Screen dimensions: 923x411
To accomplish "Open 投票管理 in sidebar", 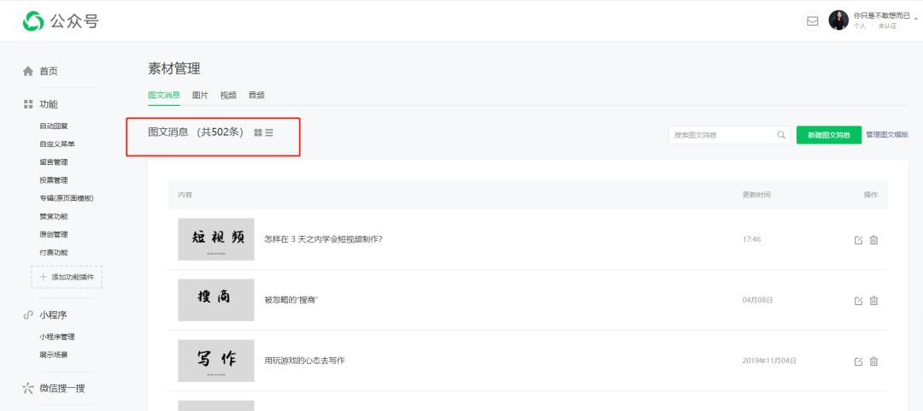I will click(x=54, y=180).
